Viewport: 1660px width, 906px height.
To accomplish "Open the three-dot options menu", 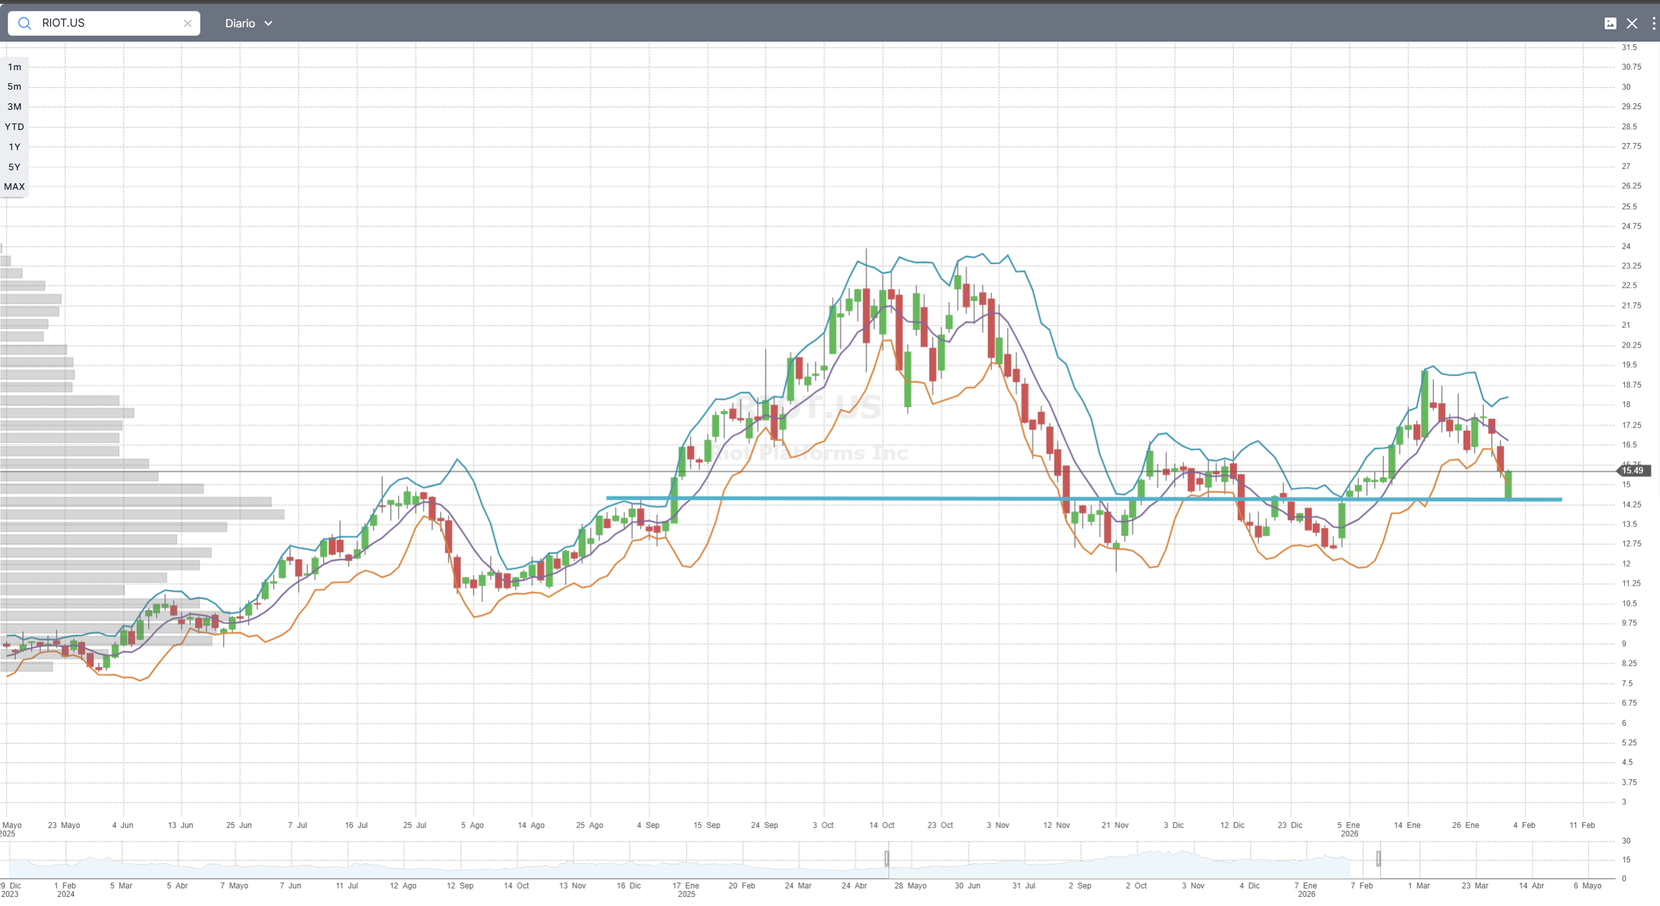I will tap(1653, 23).
